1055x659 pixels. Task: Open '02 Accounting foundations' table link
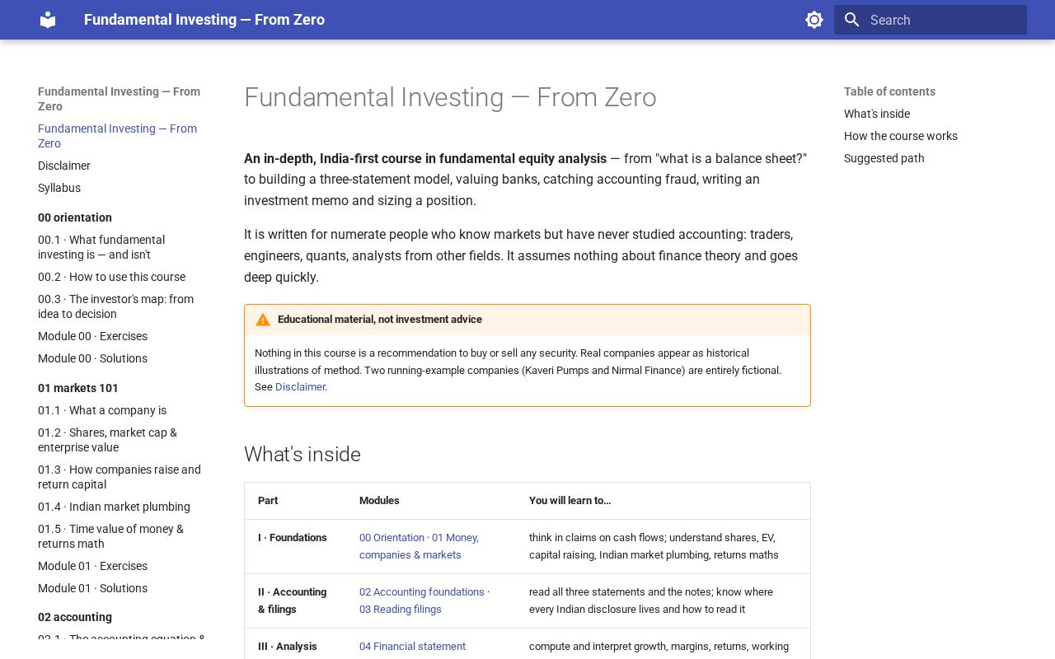(x=422, y=592)
